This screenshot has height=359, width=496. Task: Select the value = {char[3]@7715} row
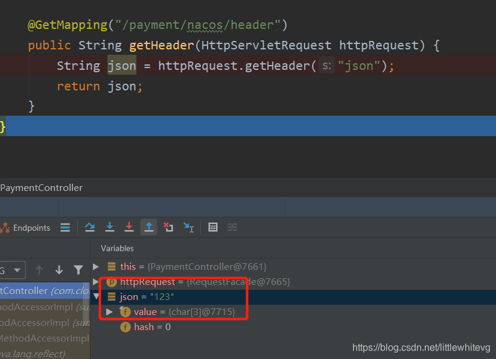[293, 312]
